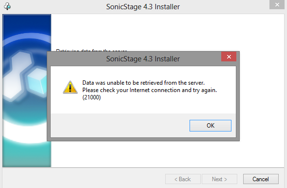The height and width of the screenshot is (188, 287).
Task: Click the 'Please check your Internet connection' line
Action: [x=150, y=90]
